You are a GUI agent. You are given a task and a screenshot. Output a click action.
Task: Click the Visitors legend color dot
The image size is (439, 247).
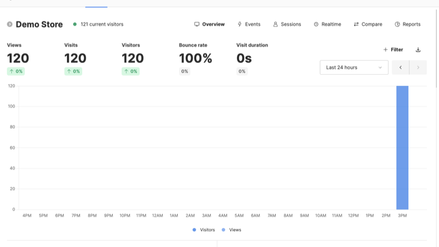pos(194,230)
